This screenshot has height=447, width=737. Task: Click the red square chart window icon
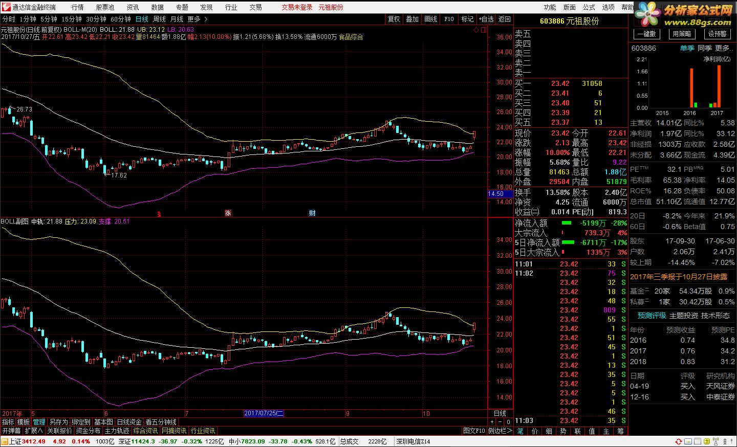pyautogui.click(x=484, y=30)
